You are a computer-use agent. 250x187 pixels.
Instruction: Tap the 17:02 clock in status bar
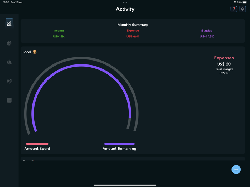click(6, 2)
